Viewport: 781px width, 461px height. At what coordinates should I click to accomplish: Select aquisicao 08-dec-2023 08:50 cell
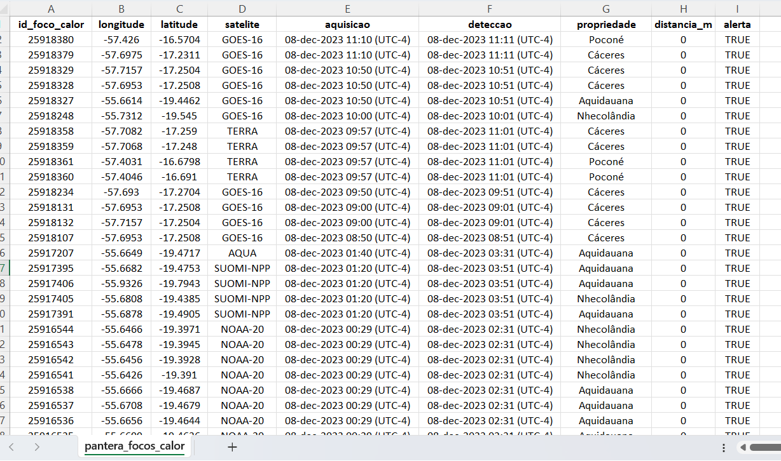347,237
